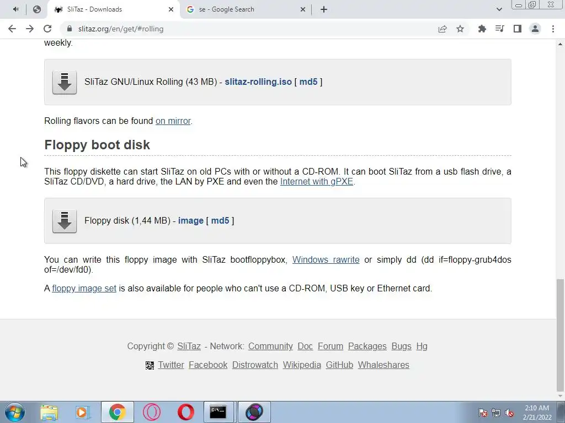Open the 'Internet with gPXE' link
This screenshot has width=565, height=423.
point(317,181)
